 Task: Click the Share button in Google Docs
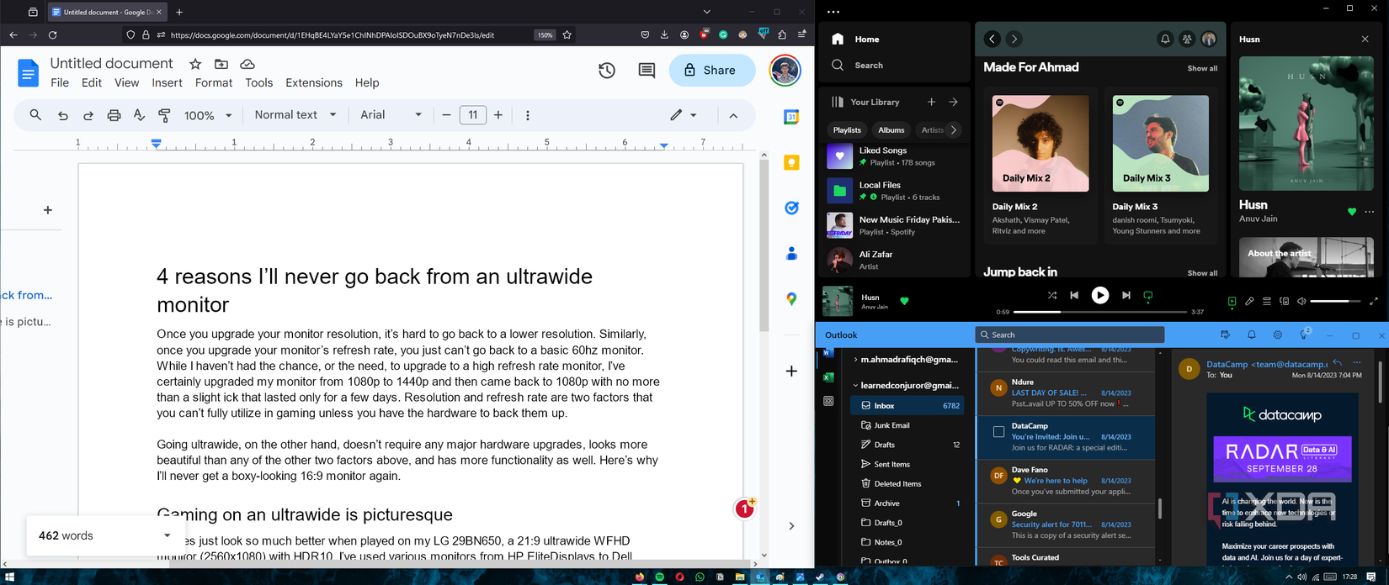[x=712, y=71]
